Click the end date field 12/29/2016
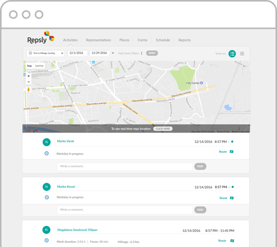The image size is (277, 247). [x=99, y=53]
